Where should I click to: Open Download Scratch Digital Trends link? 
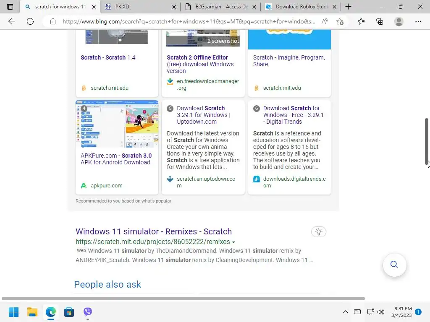coord(293,115)
